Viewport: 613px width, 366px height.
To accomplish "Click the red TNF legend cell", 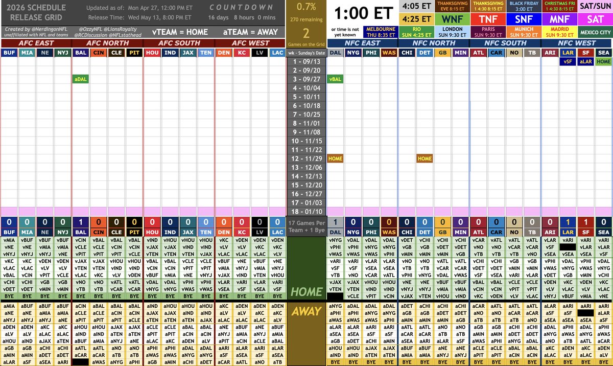I will point(488,19).
